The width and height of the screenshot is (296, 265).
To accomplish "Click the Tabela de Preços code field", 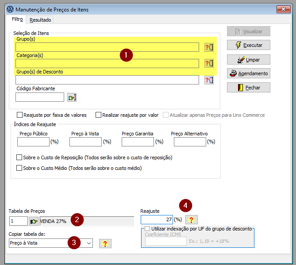I will 19,221.
